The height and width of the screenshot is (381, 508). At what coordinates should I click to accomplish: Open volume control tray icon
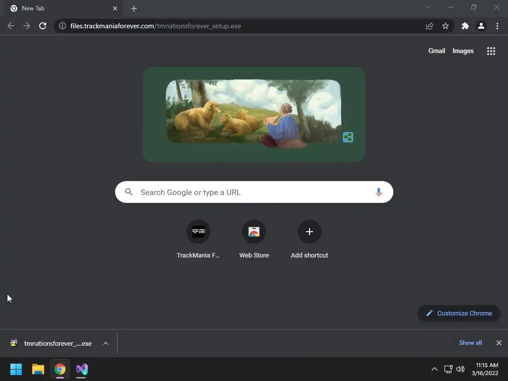coord(460,369)
